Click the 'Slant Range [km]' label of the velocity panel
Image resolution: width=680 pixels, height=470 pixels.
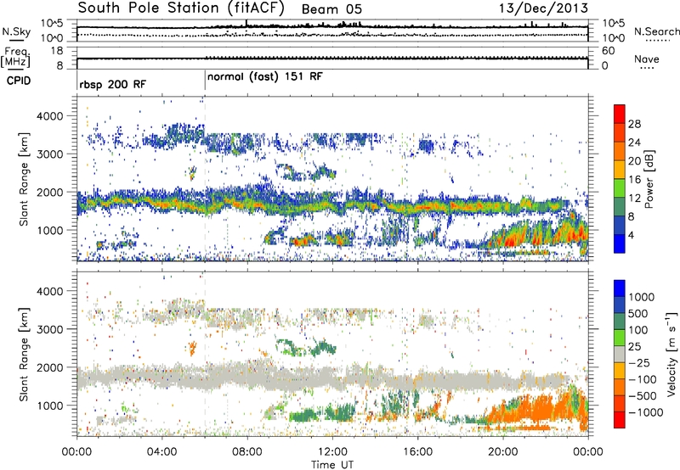[24, 354]
